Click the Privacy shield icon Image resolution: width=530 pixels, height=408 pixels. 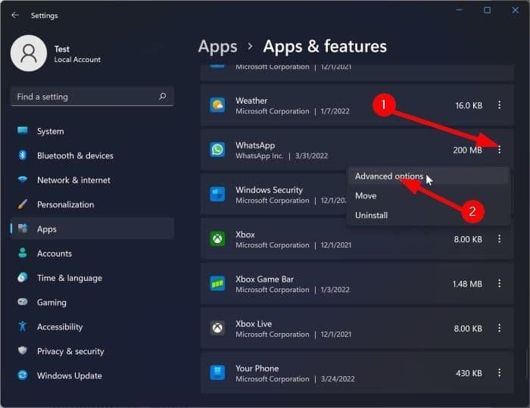[x=23, y=350]
